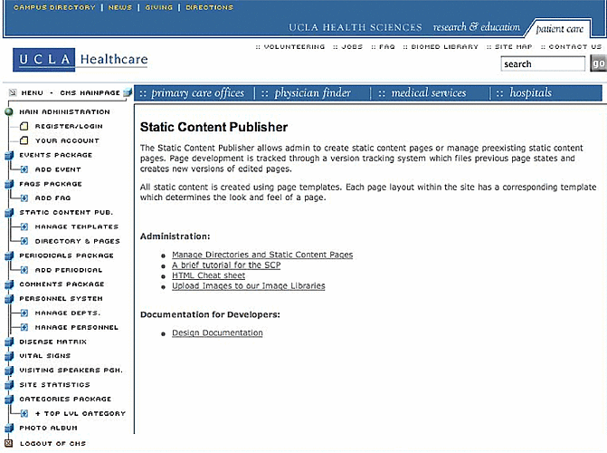Click the UCLA Healthcare logo
The width and height of the screenshot is (607, 453).
click(81, 60)
